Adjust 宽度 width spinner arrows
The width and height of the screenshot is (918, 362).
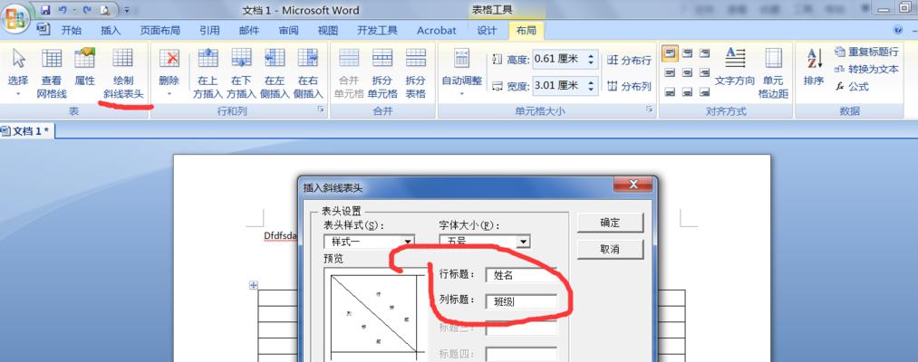click(x=591, y=86)
